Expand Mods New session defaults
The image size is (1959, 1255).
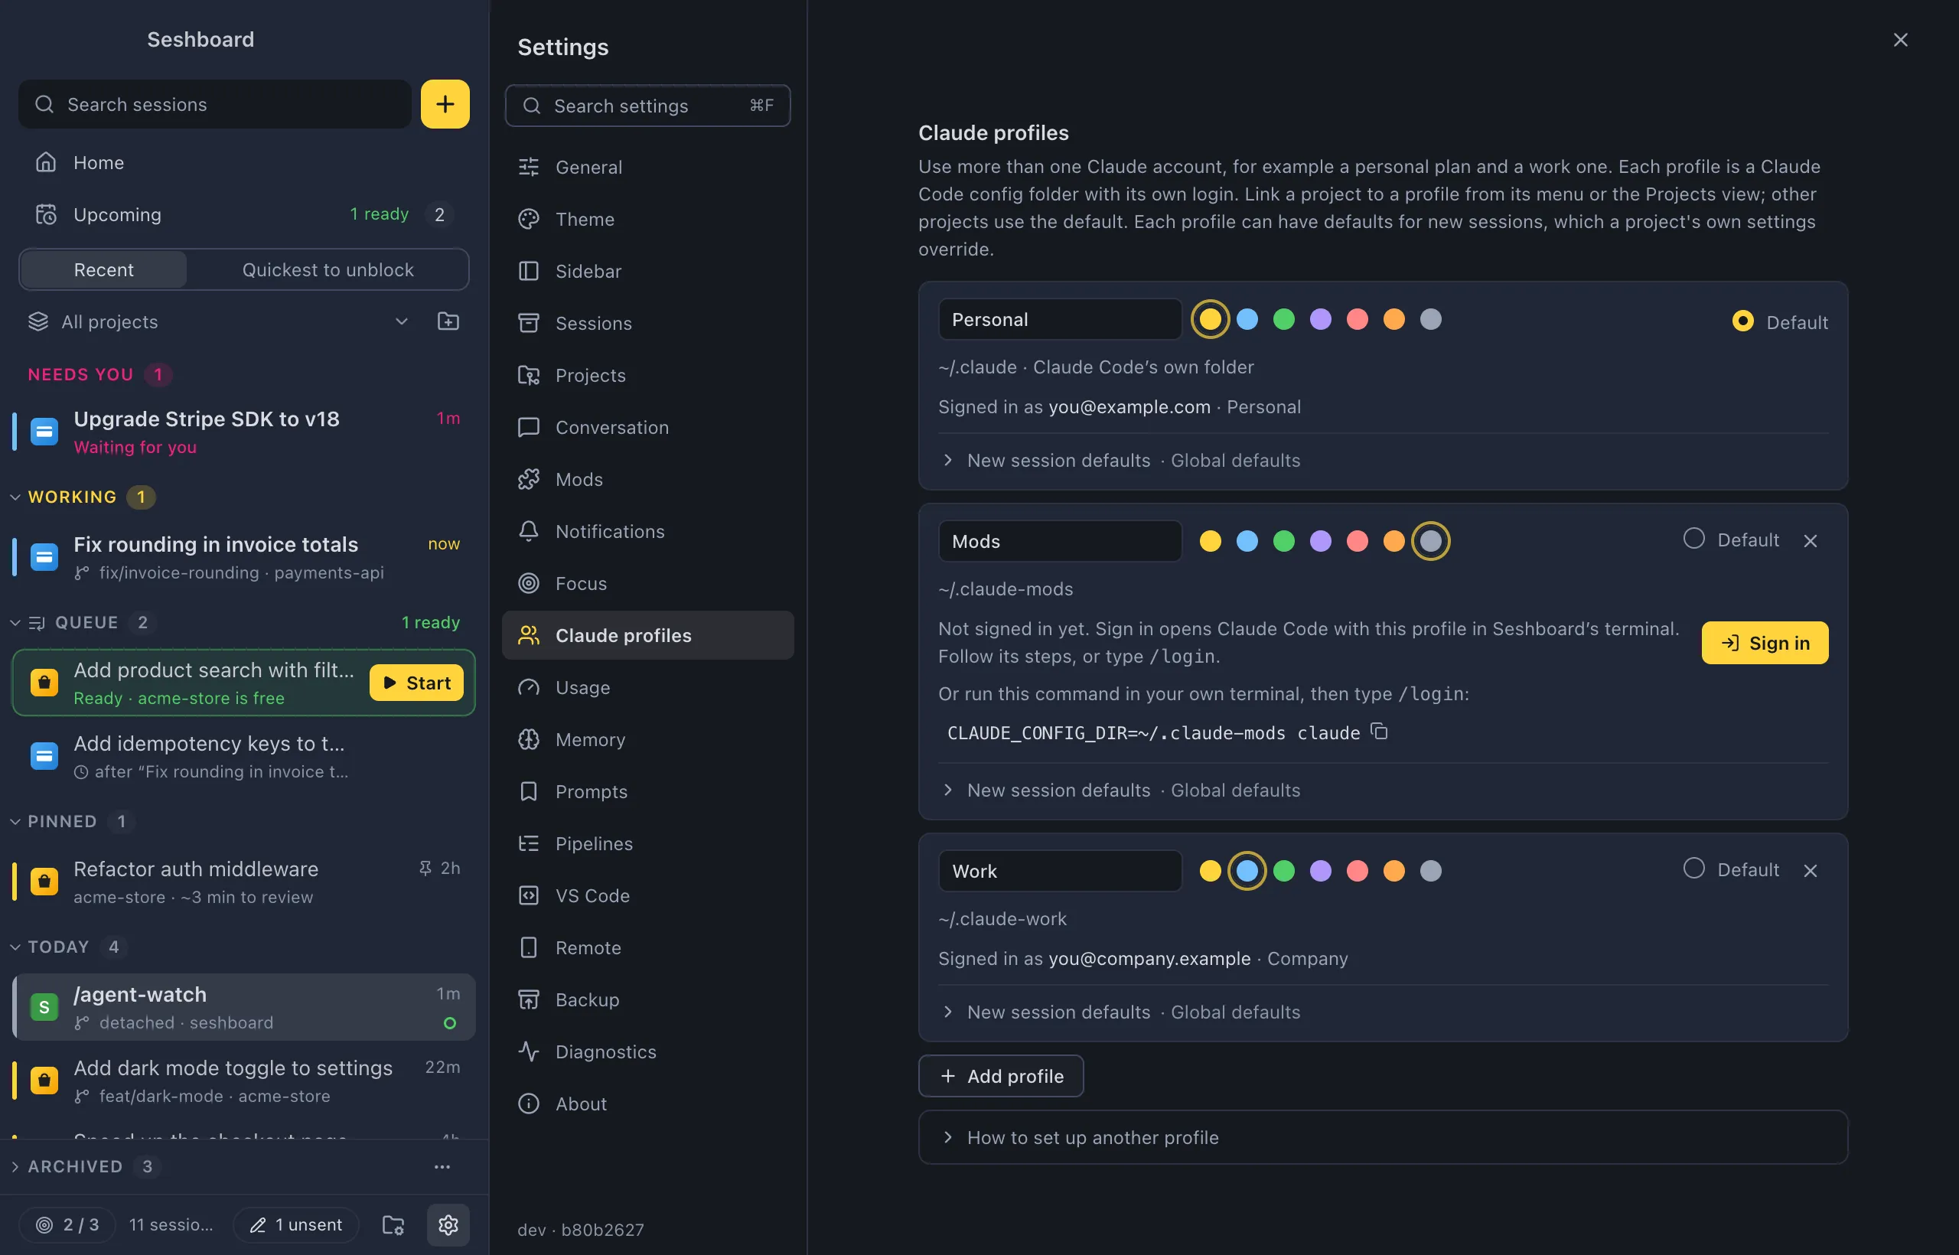point(1383,790)
